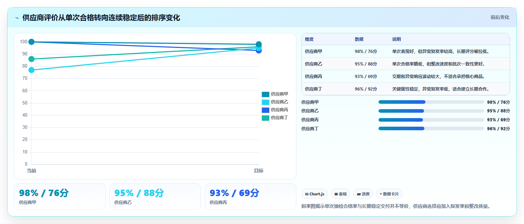Viewport: 524px width, 224px height.
Task: Select the 供应商丁 progress bar
Action: 431,128
